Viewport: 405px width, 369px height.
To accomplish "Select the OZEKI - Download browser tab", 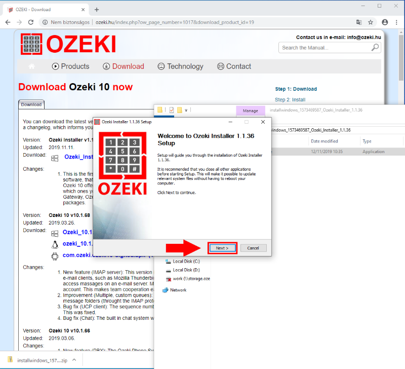I will (x=46, y=10).
